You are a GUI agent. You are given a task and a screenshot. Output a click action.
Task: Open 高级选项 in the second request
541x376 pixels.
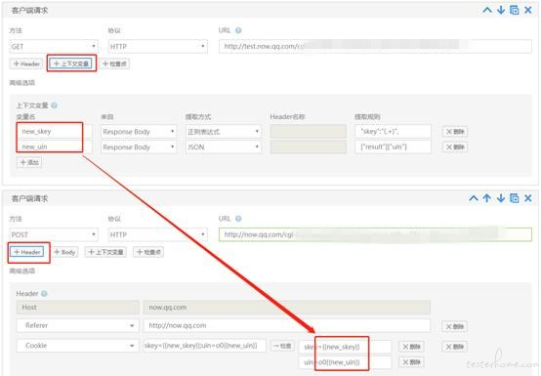pos(22,271)
